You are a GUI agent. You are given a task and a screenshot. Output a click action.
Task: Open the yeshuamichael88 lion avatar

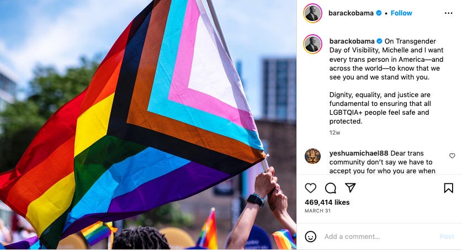pos(312,156)
